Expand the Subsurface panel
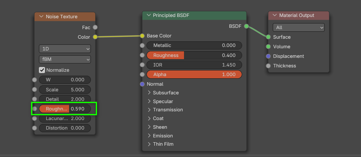Viewport: 361px width, 157px height. coord(149,93)
